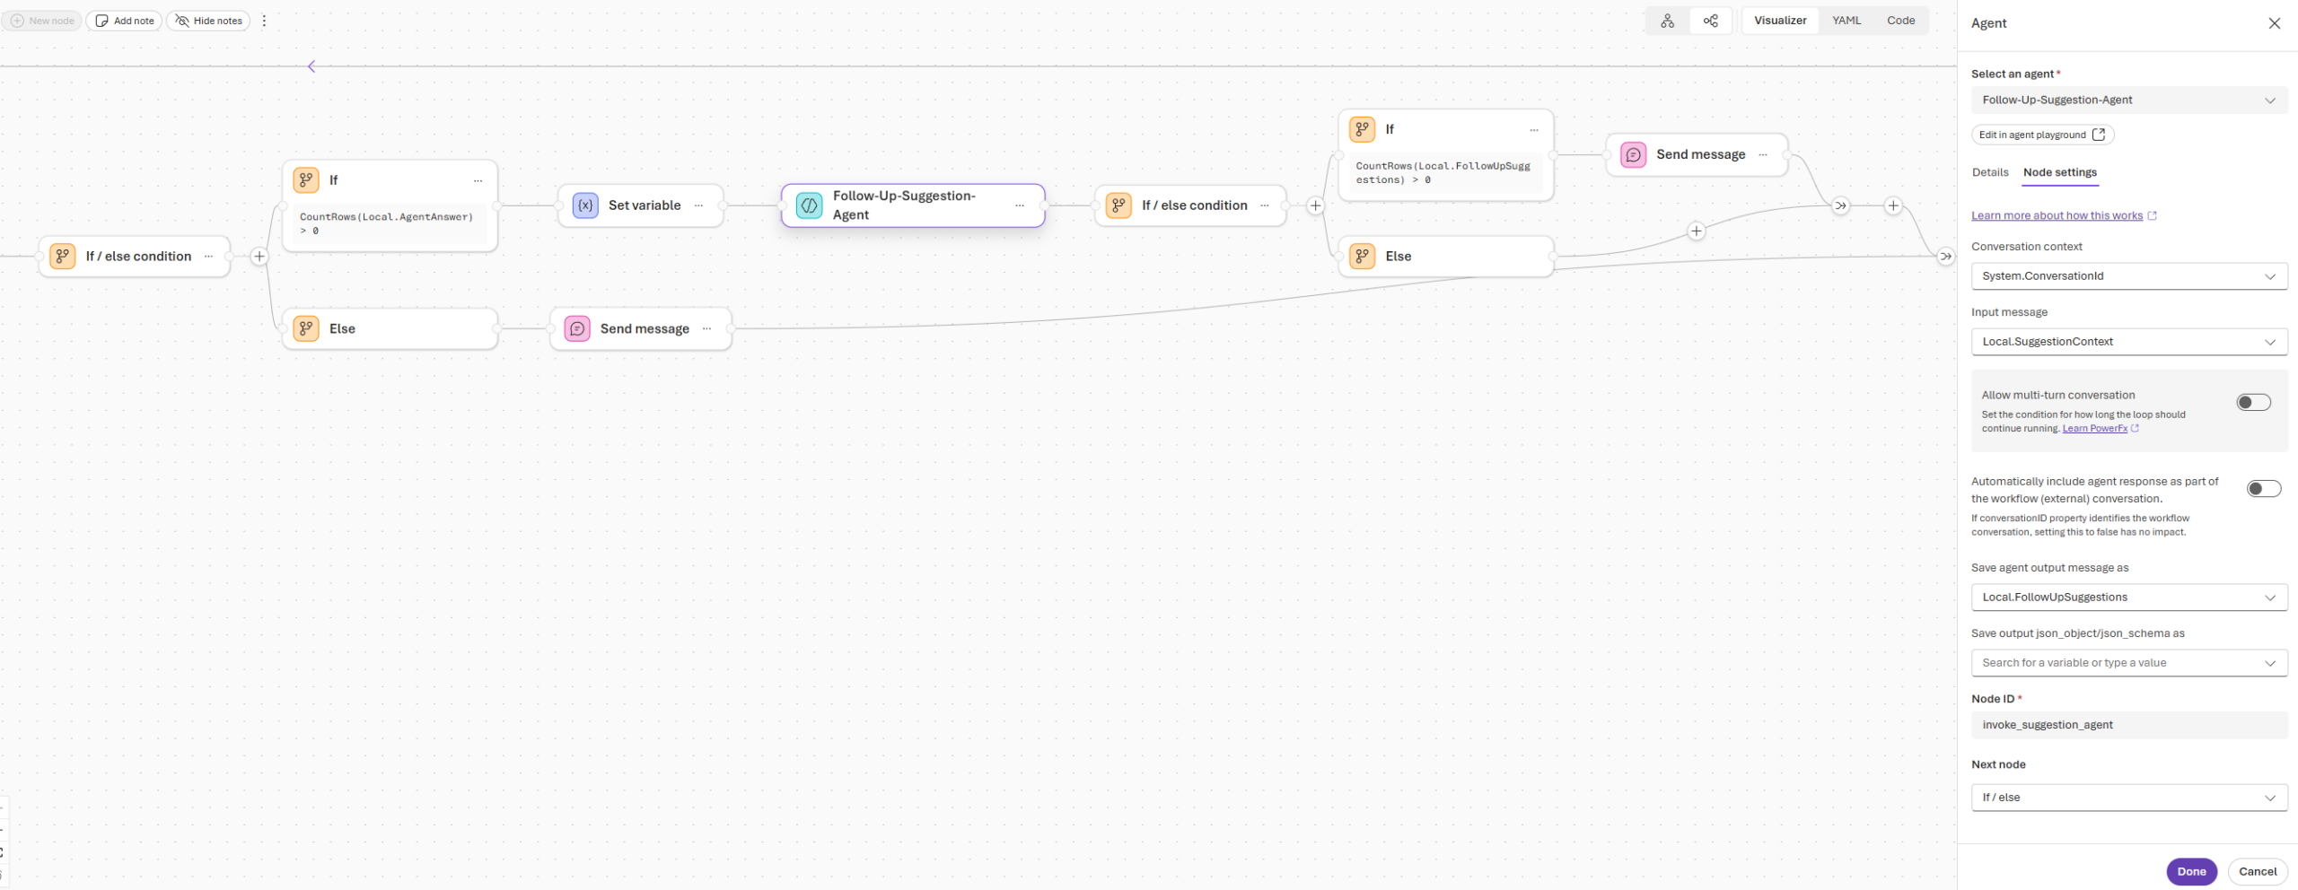Click the Node ID input field
Viewport: 2298px width, 890px height.
(2128, 725)
